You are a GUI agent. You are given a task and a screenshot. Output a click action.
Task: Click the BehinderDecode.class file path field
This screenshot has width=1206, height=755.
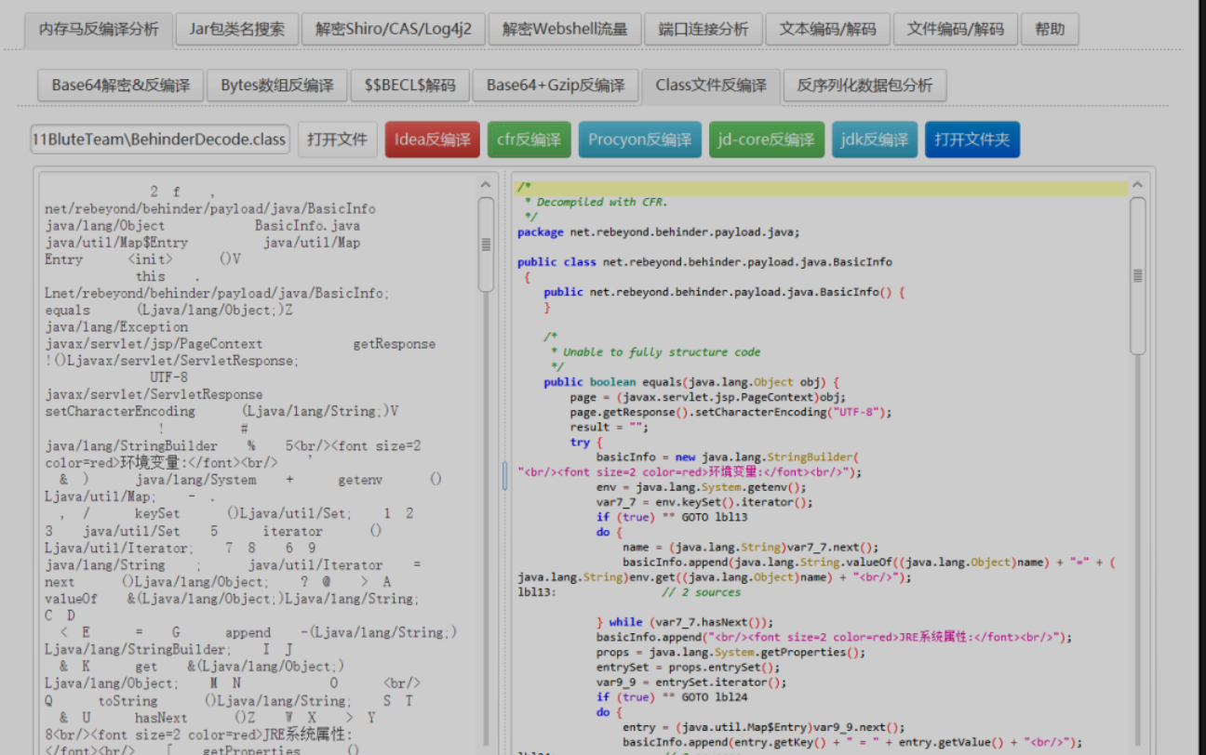160,139
